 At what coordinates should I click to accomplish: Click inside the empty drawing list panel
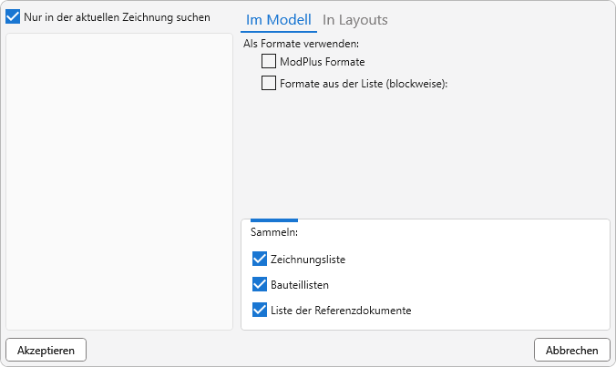tap(119, 182)
